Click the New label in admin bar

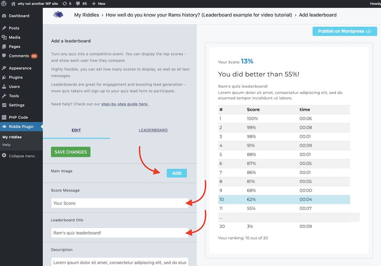click(x=102, y=4)
